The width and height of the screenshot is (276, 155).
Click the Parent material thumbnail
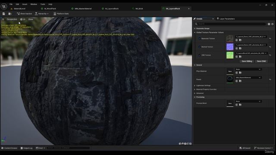230,79
